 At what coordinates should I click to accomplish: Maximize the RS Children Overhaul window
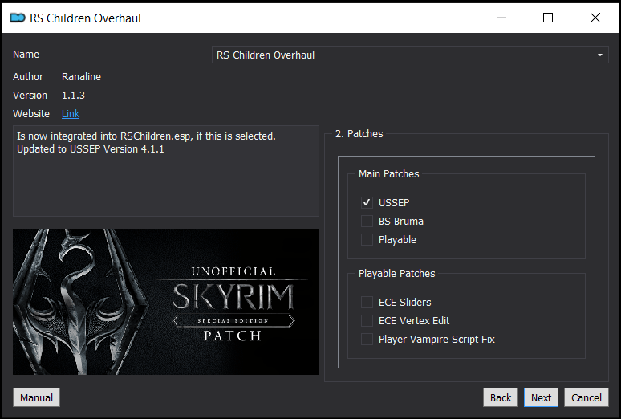[x=548, y=18]
